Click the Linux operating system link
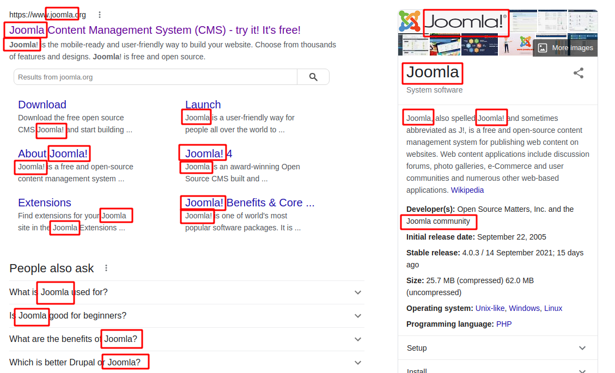Image resolution: width=615 pixels, height=373 pixels. click(553, 308)
